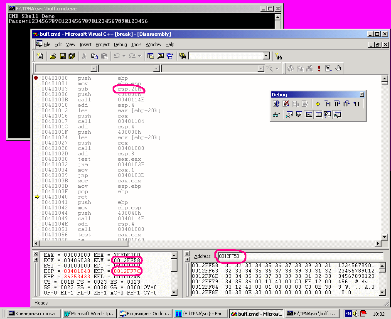The image size is (391, 319).
Task: Click the Find text input box
Action: tap(226, 56)
